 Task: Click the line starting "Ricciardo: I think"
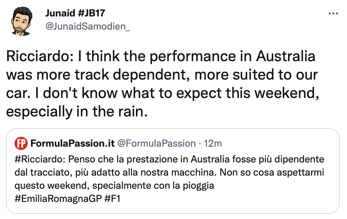click(x=160, y=57)
